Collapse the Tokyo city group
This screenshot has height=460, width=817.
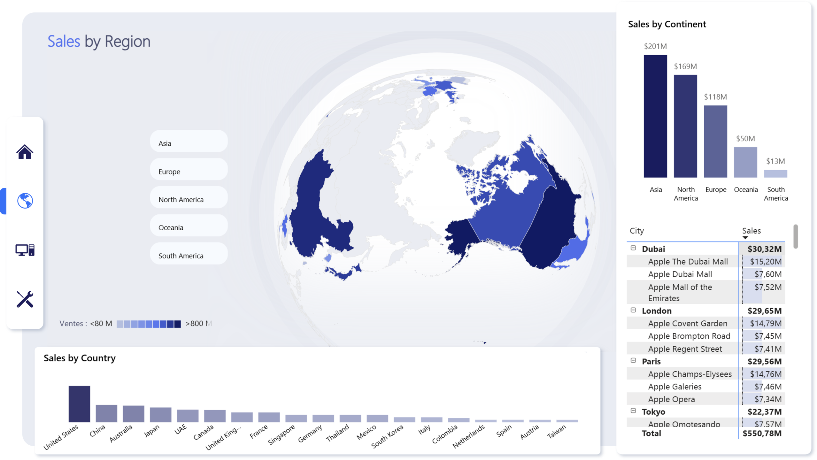pyautogui.click(x=633, y=411)
